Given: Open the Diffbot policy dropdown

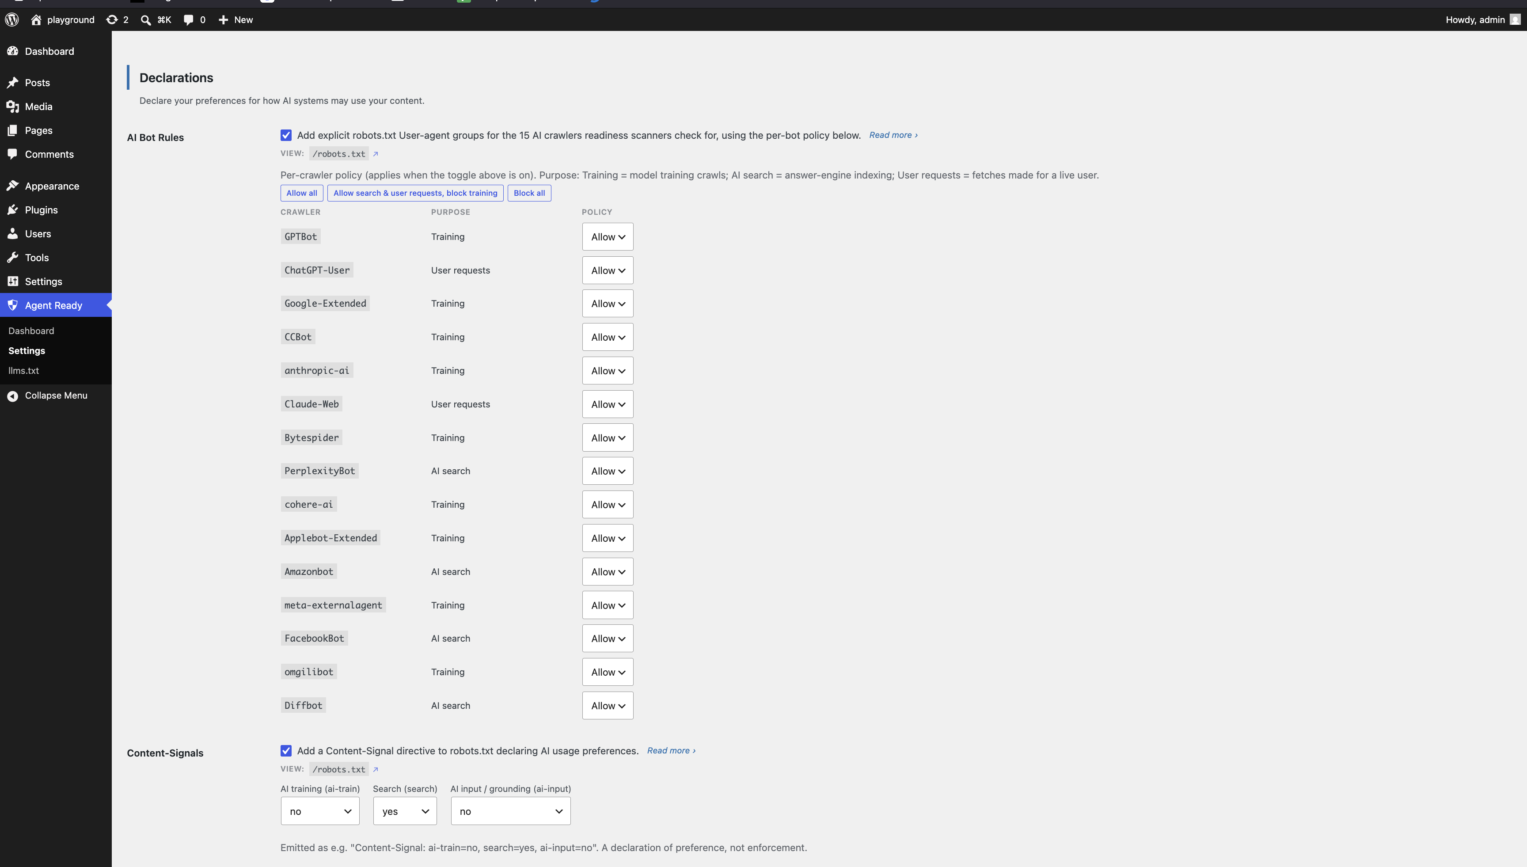Looking at the screenshot, I should [608, 706].
